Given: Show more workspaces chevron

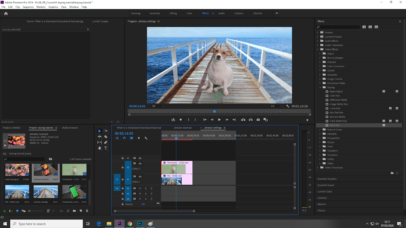Looking at the screenshot, I should 277,13.
